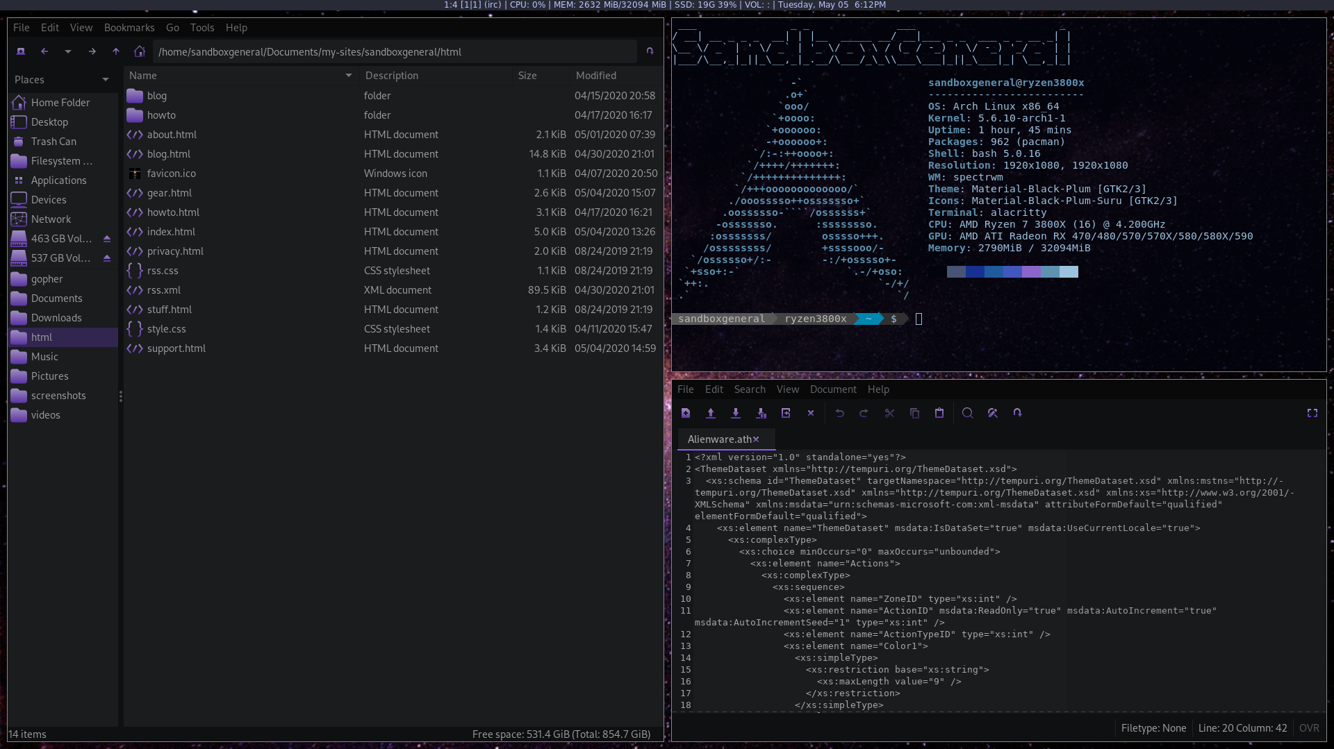This screenshot has width=1334, height=749.
Task: Undo last edit in text editor
Action: coord(839,413)
